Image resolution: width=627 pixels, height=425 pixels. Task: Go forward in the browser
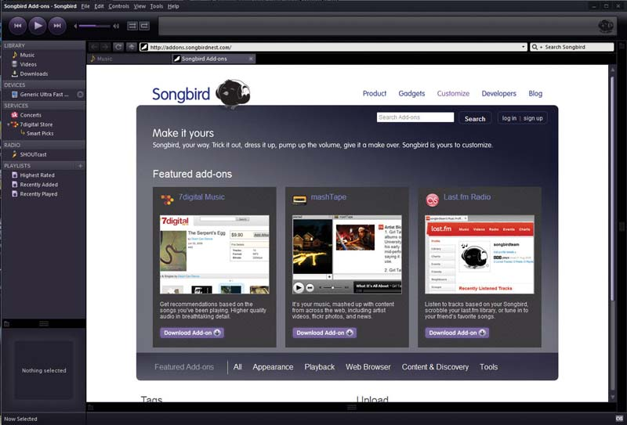coord(105,47)
